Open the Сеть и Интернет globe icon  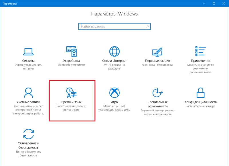point(114,52)
